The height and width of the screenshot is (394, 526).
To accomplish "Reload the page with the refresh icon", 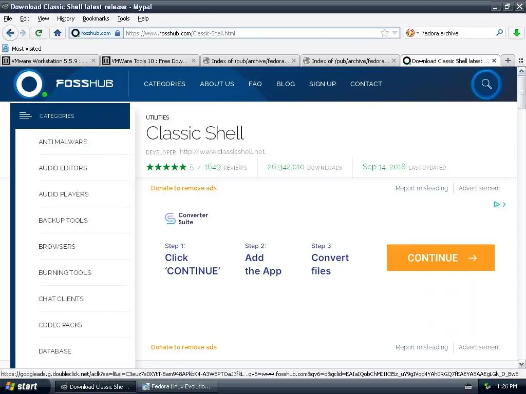I will click(x=39, y=33).
